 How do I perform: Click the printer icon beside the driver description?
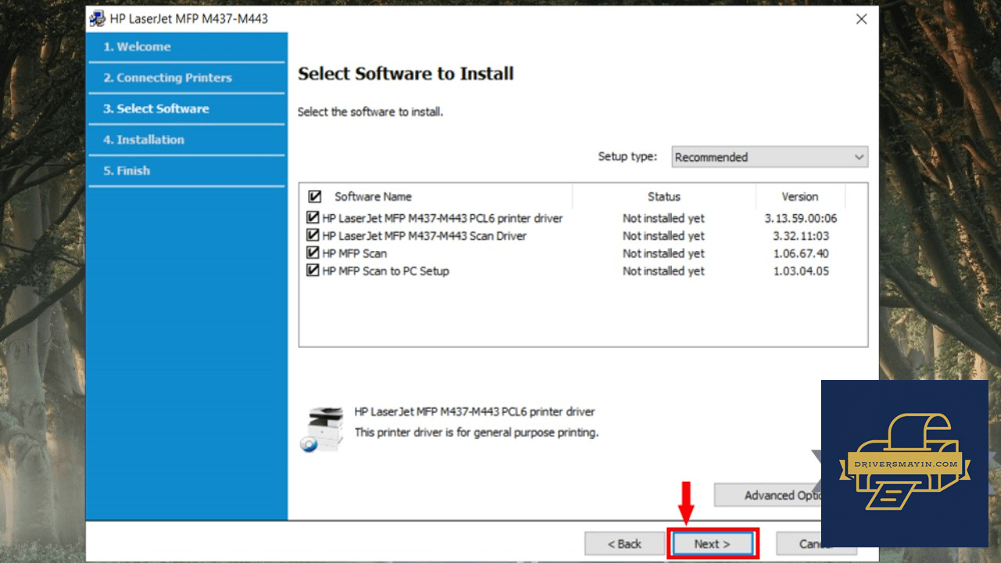tap(321, 429)
